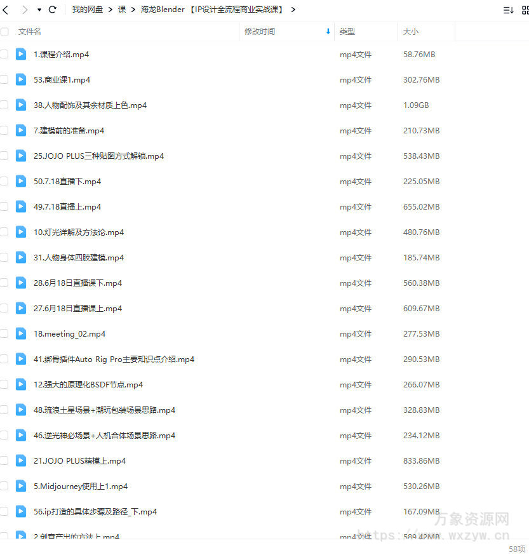Viewport: 529px width, 557px height.
Task: Click the 58项 item count indicator
Action: (x=516, y=548)
